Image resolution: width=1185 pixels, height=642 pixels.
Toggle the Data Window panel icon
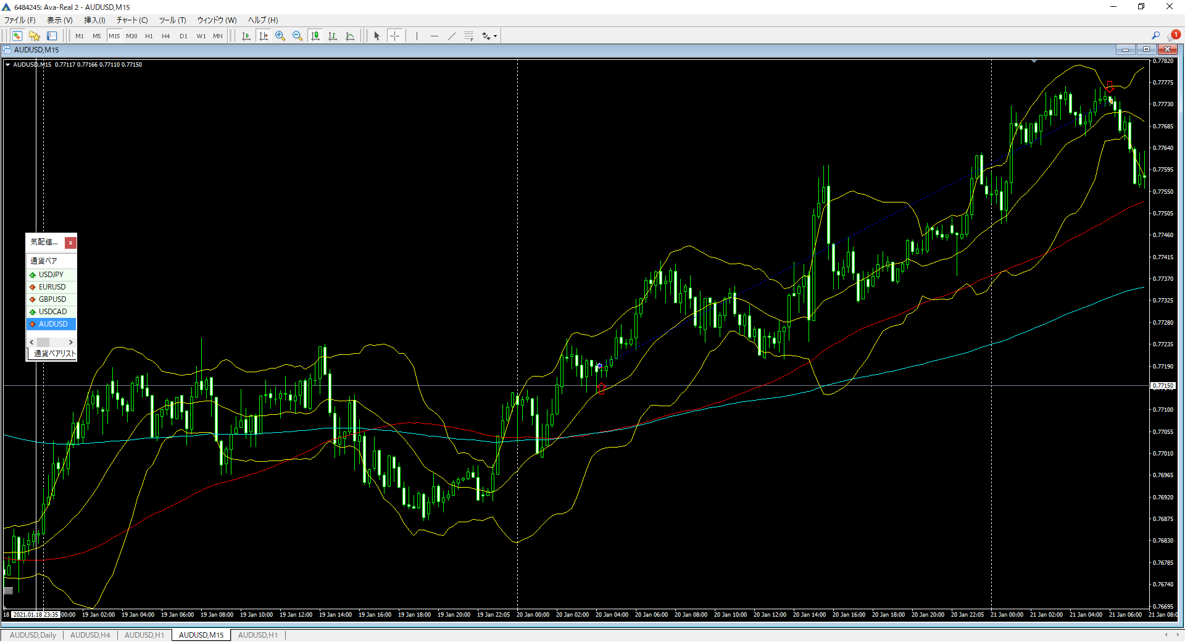pyautogui.click(x=52, y=36)
